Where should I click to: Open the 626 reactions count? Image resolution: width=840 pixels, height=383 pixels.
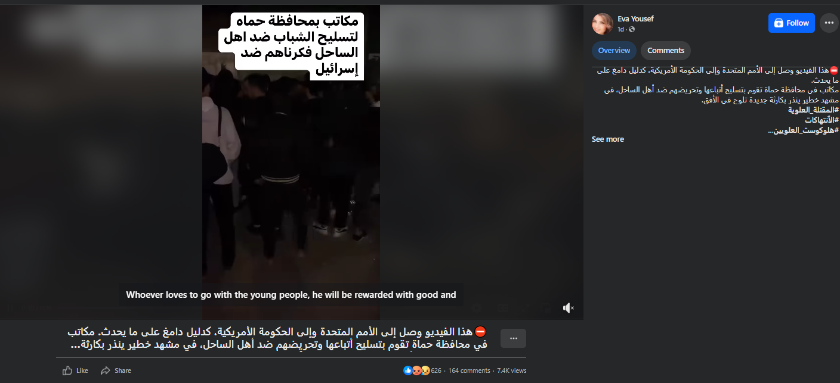coord(436,370)
